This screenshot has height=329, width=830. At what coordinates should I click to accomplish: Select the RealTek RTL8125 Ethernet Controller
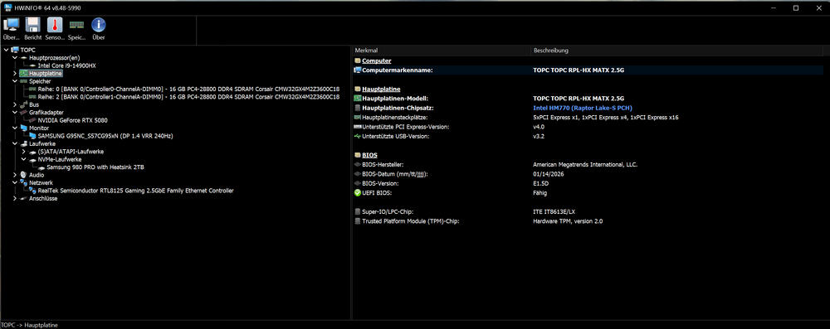(135, 191)
